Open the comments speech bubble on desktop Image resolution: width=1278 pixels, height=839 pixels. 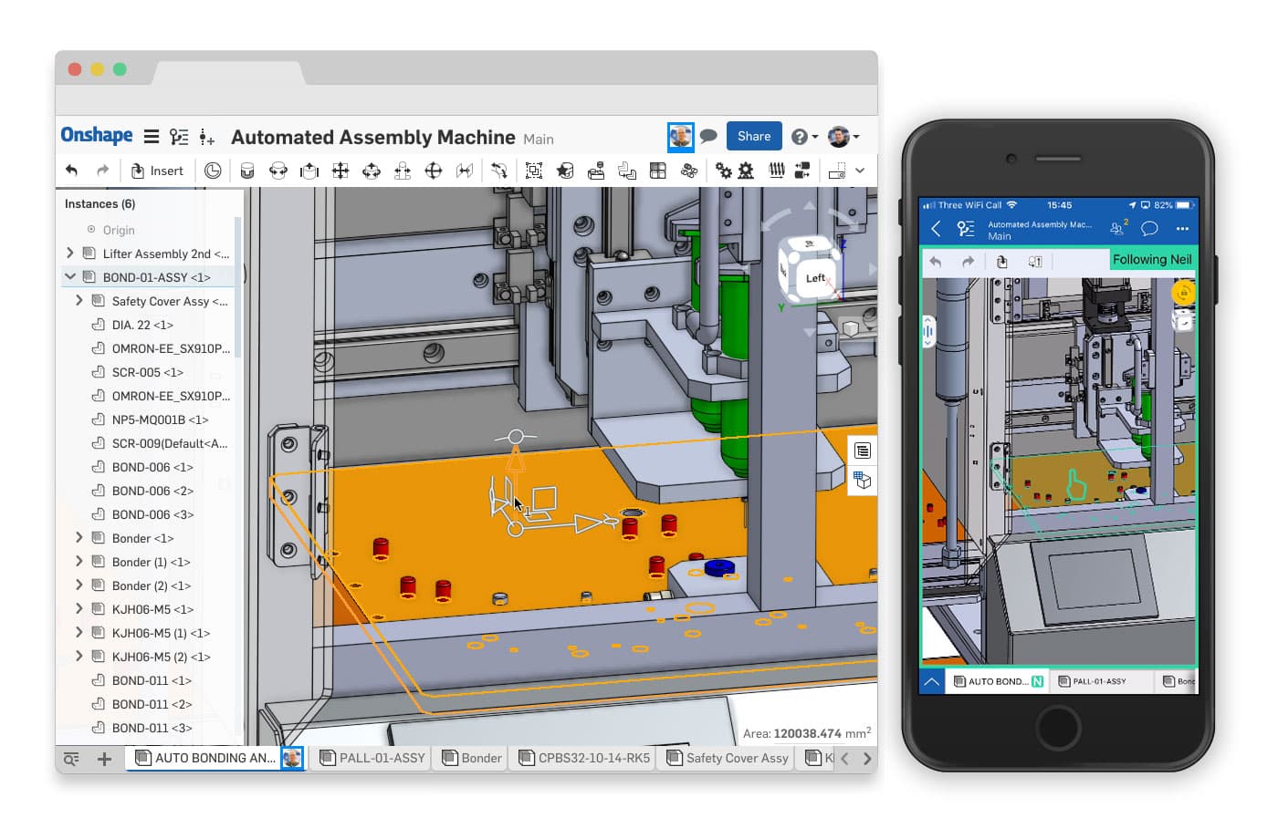708,137
